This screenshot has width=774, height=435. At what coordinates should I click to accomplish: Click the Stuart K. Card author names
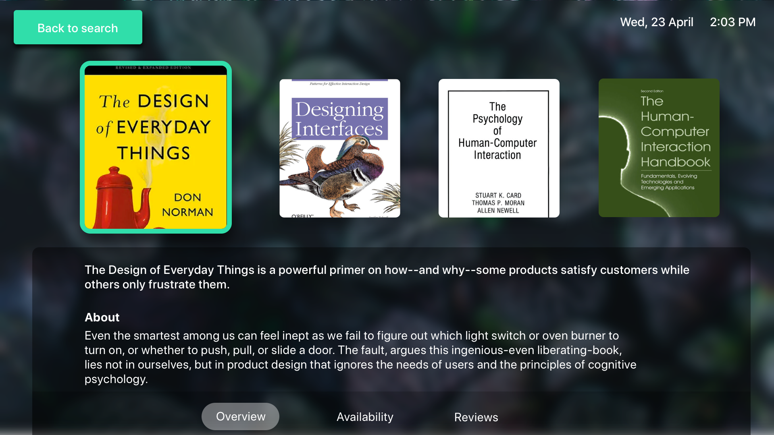click(498, 203)
